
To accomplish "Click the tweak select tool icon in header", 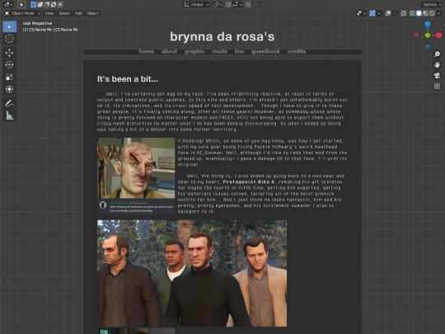I will [x=21, y=4].
